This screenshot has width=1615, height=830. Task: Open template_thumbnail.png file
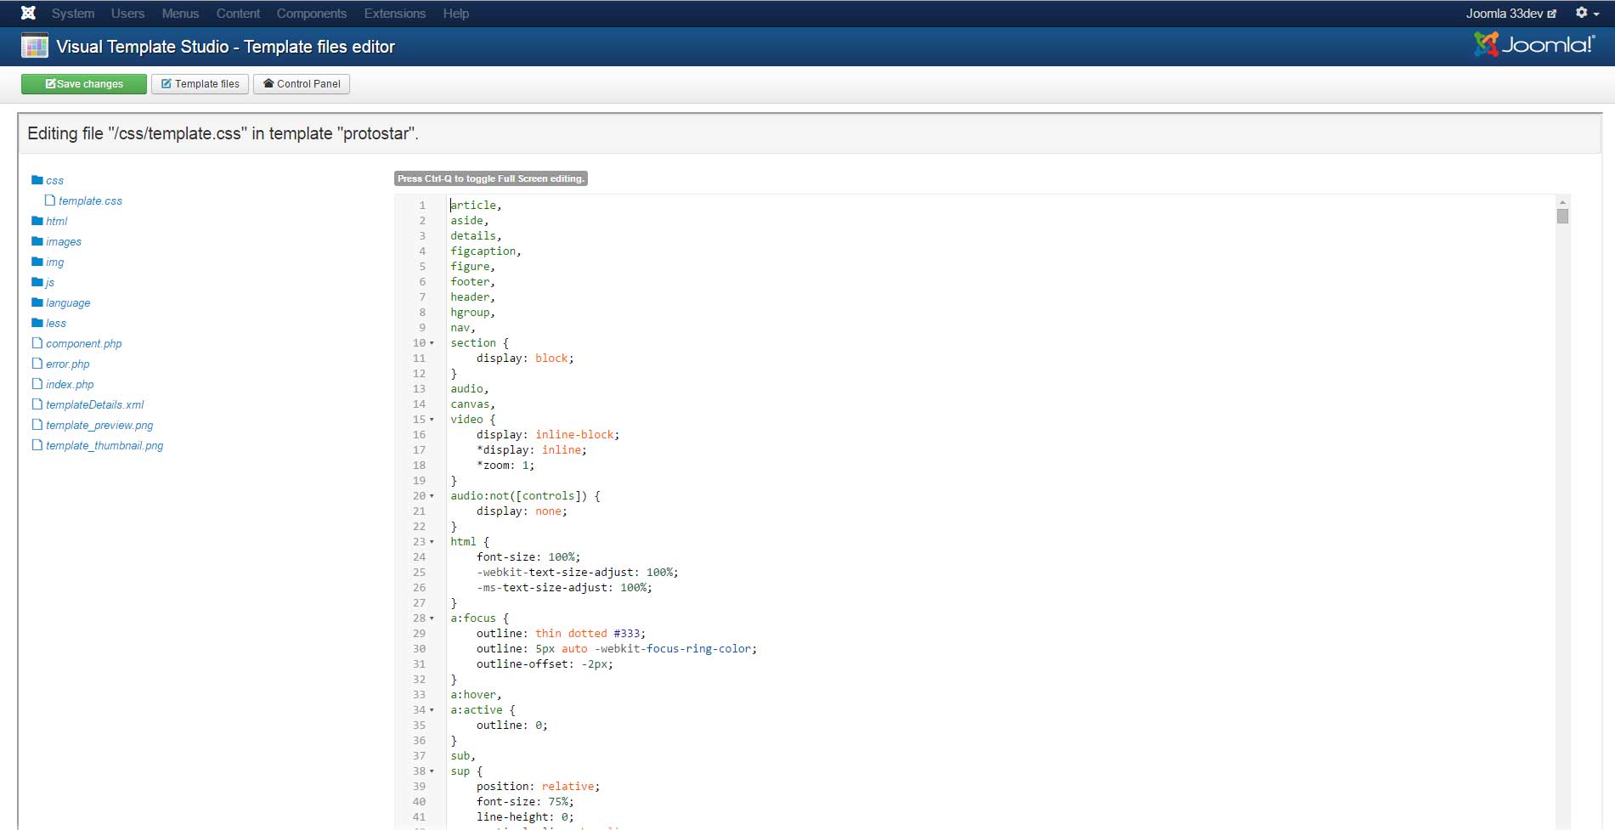click(x=104, y=446)
